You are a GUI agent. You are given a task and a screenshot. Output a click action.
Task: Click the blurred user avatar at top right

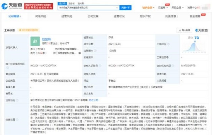tap(206, 7)
